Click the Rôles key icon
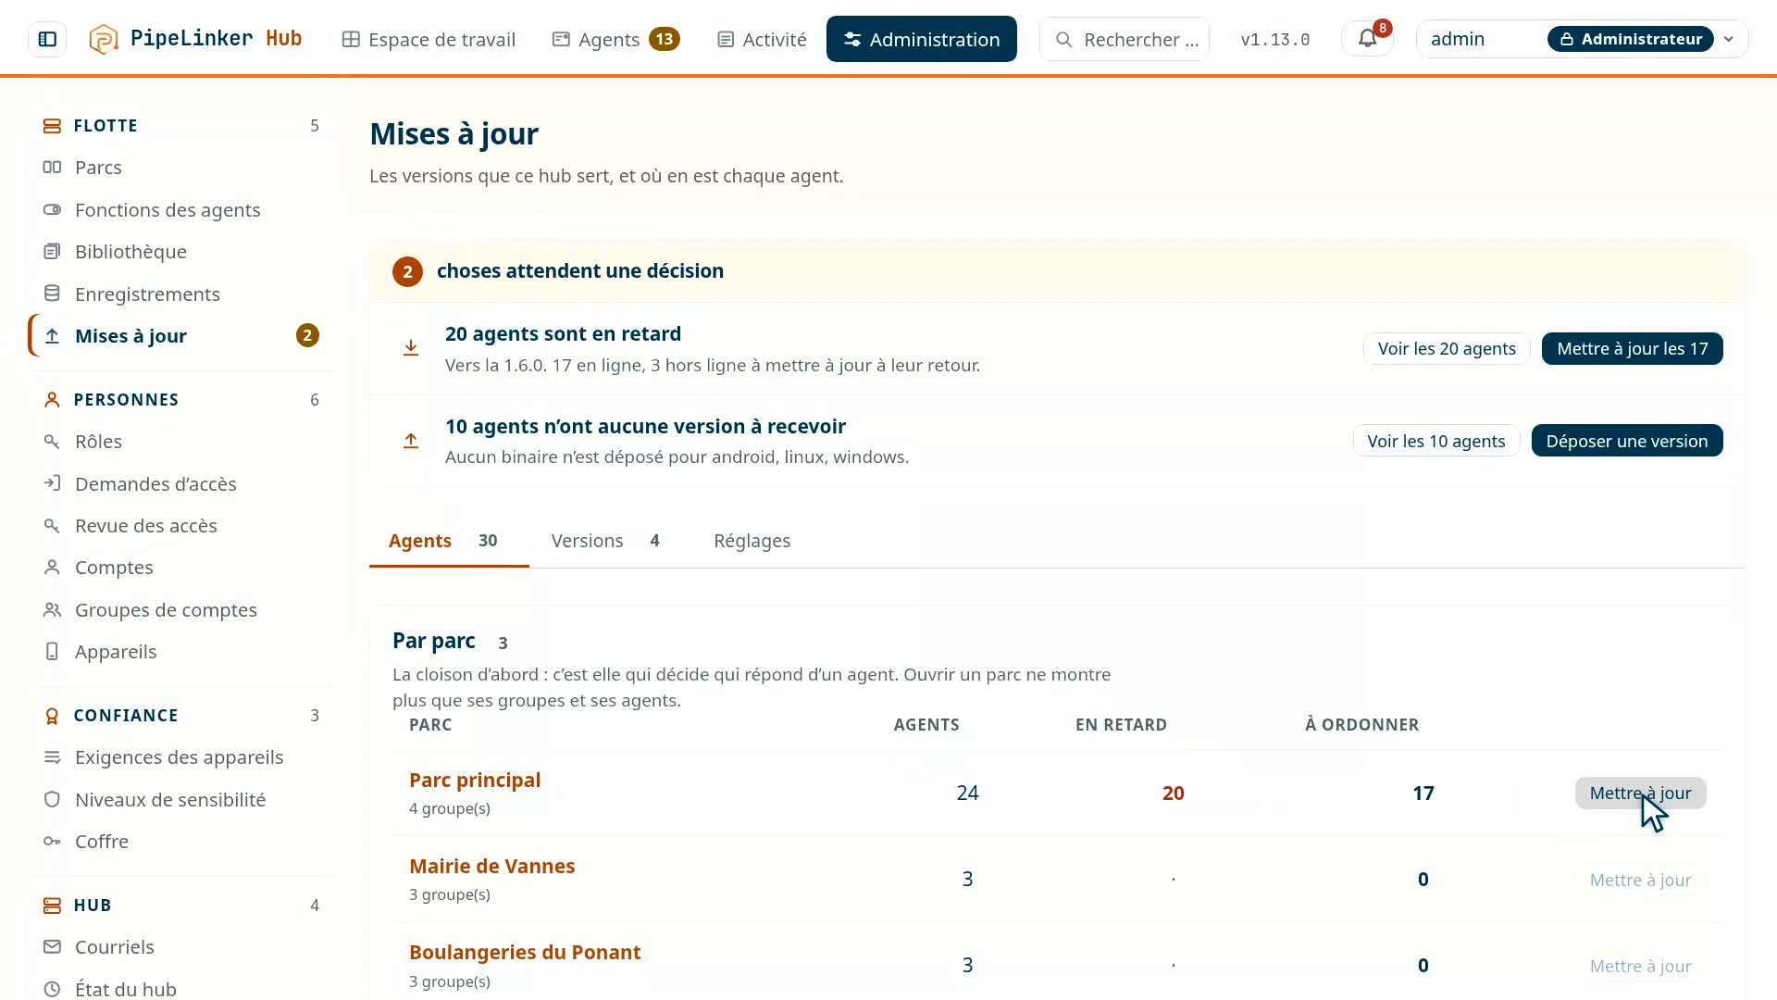Viewport: 1777px width, 1000px height. tap(52, 442)
